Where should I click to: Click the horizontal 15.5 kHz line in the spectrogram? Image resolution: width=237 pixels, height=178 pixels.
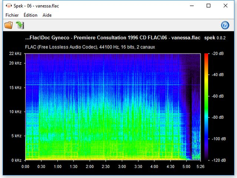click(113, 85)
